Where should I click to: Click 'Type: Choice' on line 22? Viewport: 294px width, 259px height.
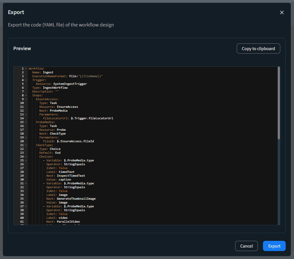pyautogui.click(x=50, y=149)
